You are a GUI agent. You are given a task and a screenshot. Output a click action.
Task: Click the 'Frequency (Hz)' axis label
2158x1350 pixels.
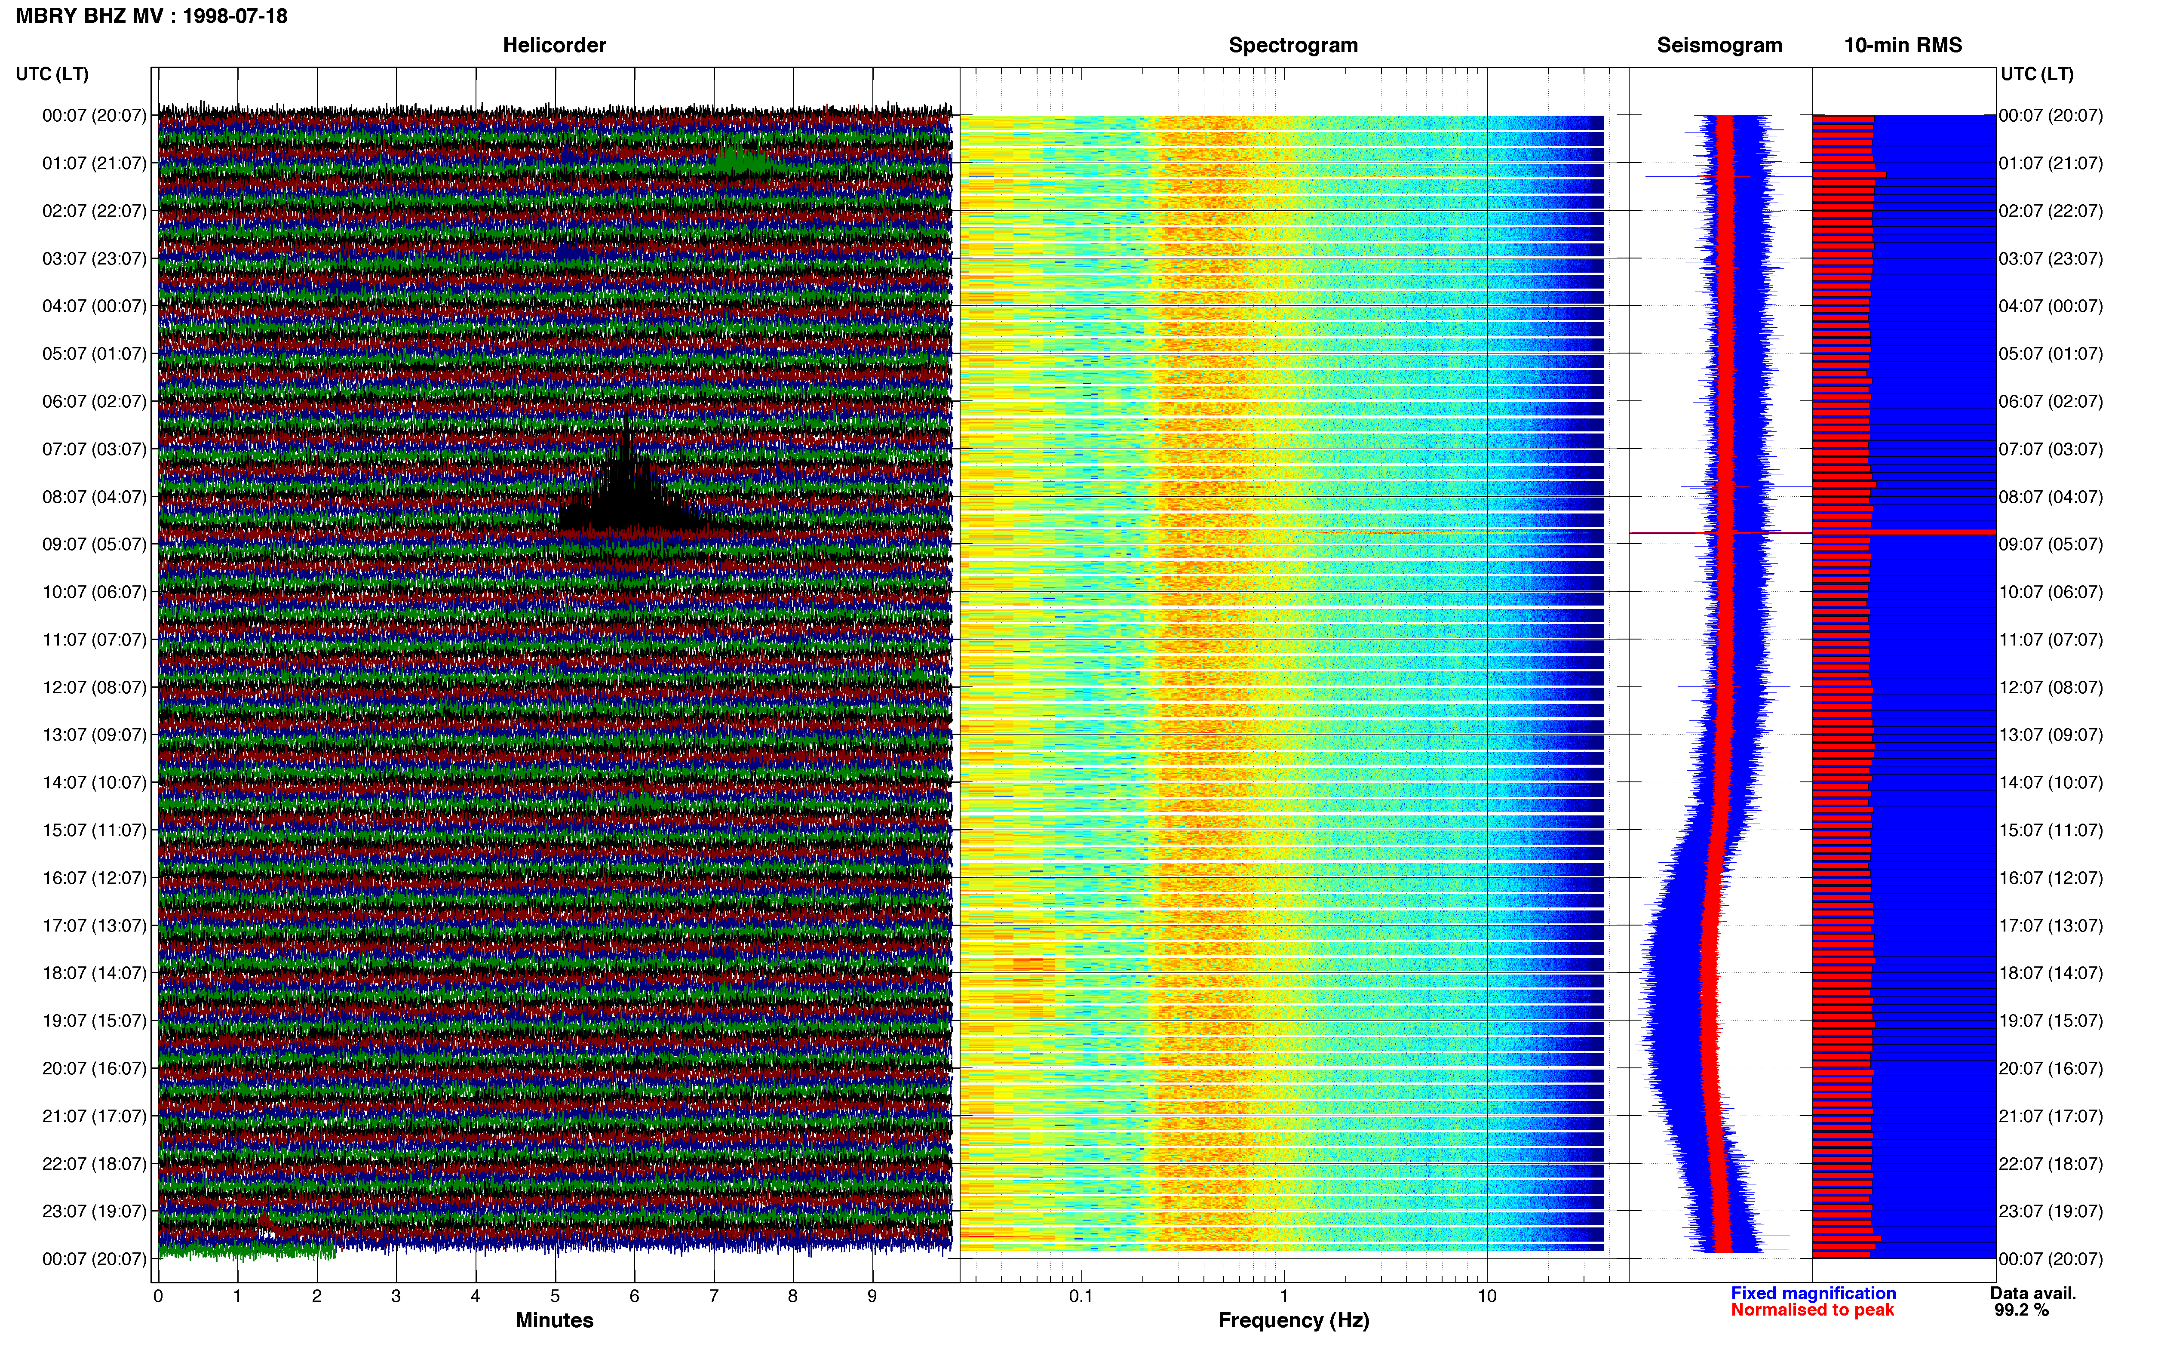click(x=1293, y=1320)
